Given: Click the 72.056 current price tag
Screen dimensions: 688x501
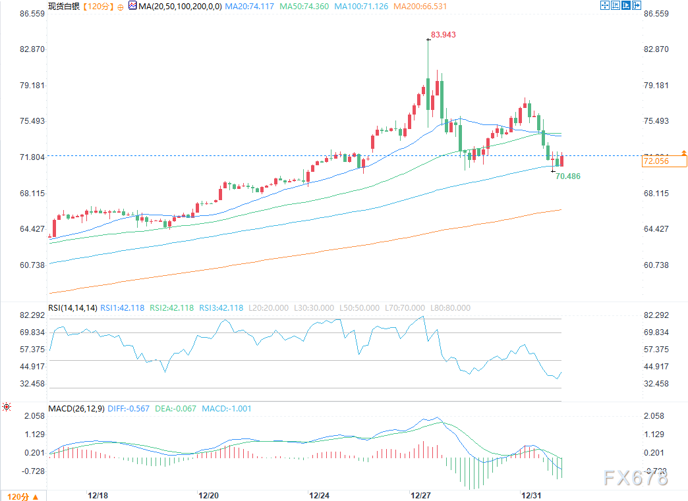Looking at the screenshot, I should click(655, 161).
